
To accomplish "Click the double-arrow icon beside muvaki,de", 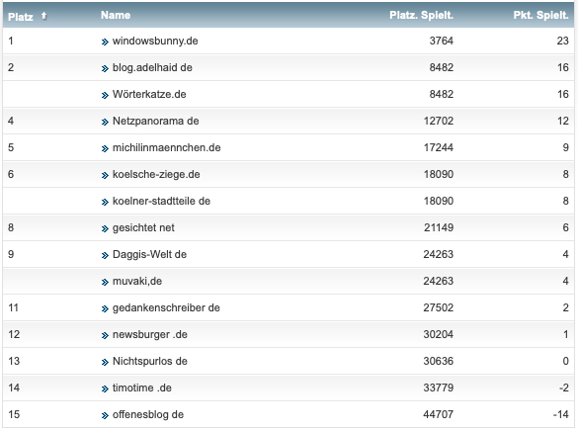I will pyautogui.click(x=105, y=283).
